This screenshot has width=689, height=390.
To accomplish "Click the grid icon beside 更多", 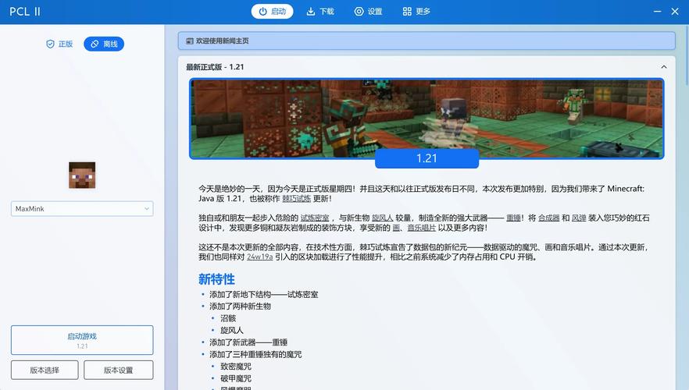I will point(407,12).
